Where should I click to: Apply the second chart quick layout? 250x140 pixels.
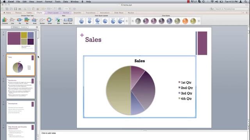(x=89, y=21)
